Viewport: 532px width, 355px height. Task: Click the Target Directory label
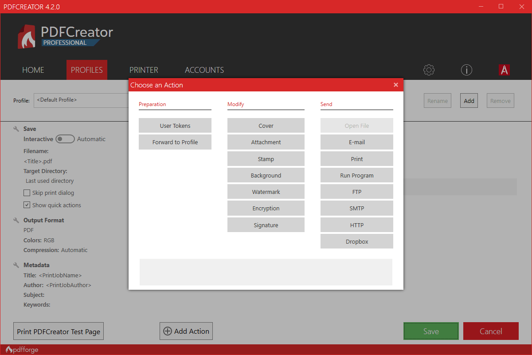pos(45,171)
